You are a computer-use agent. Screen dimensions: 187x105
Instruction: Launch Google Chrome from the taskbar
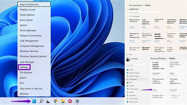(56, 101)
